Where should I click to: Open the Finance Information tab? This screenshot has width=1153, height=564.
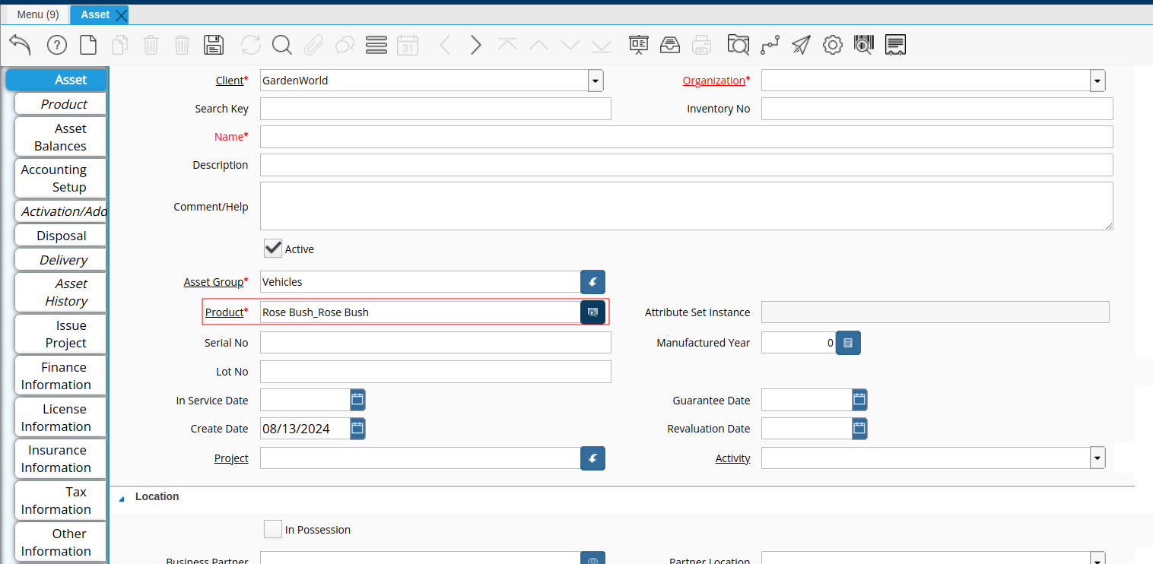(60, 375)
